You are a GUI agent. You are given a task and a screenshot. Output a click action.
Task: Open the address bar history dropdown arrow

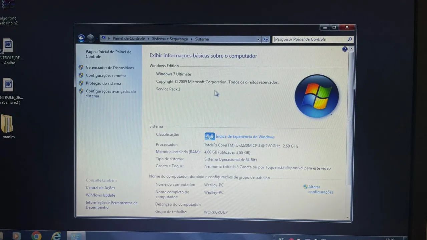[258, 39]
